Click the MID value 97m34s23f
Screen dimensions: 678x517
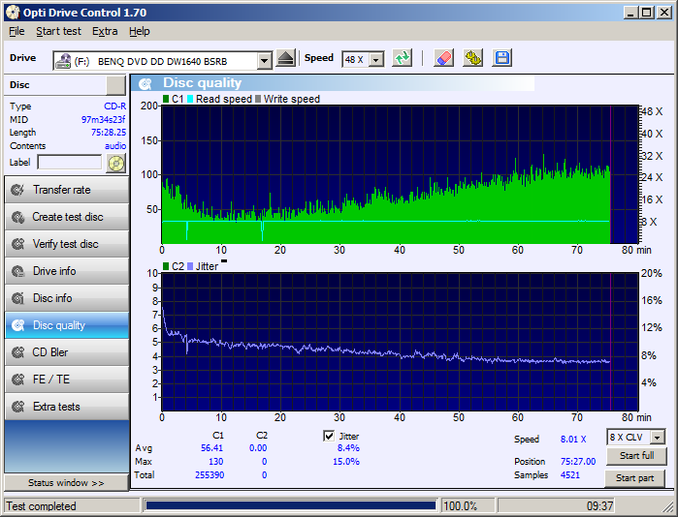coord(104,119)
